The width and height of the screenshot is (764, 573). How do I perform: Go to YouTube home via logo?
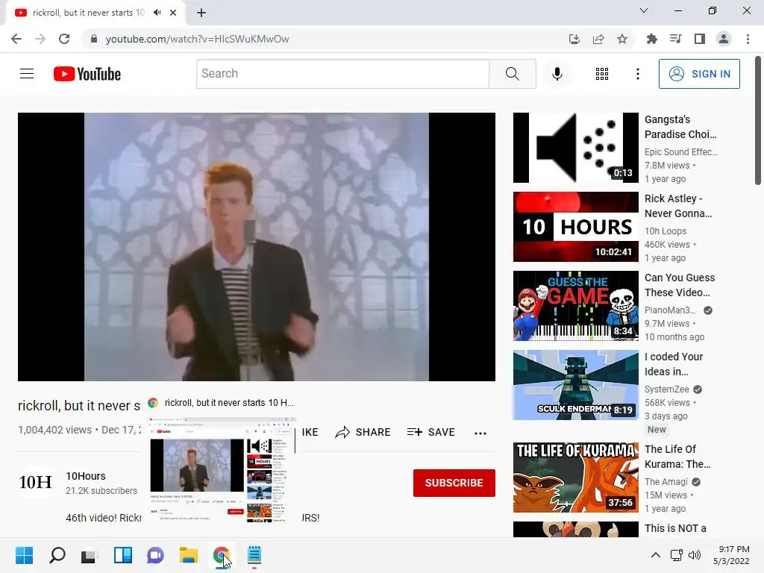(87, 74)
